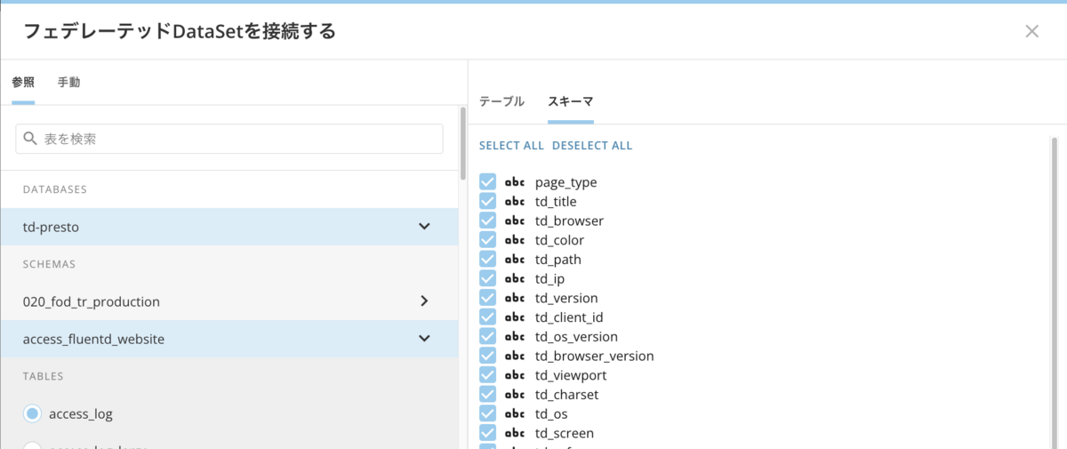Uncheck the td_color column checkbox

coord(487,240)
